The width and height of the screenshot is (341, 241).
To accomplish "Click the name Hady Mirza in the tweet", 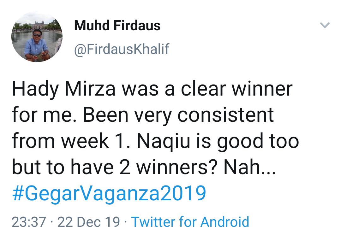I will click(64, 89).
